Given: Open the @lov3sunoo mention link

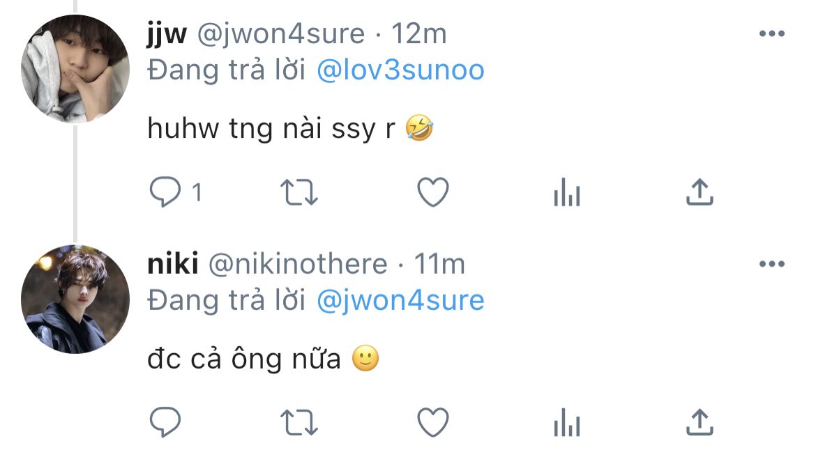Looking at the screenshot, I should (x=400, y=70).
